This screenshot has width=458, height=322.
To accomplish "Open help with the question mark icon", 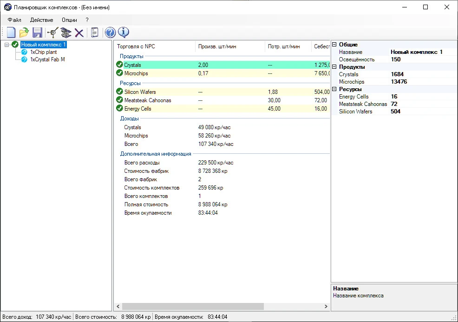I will (x=110, y=33).
